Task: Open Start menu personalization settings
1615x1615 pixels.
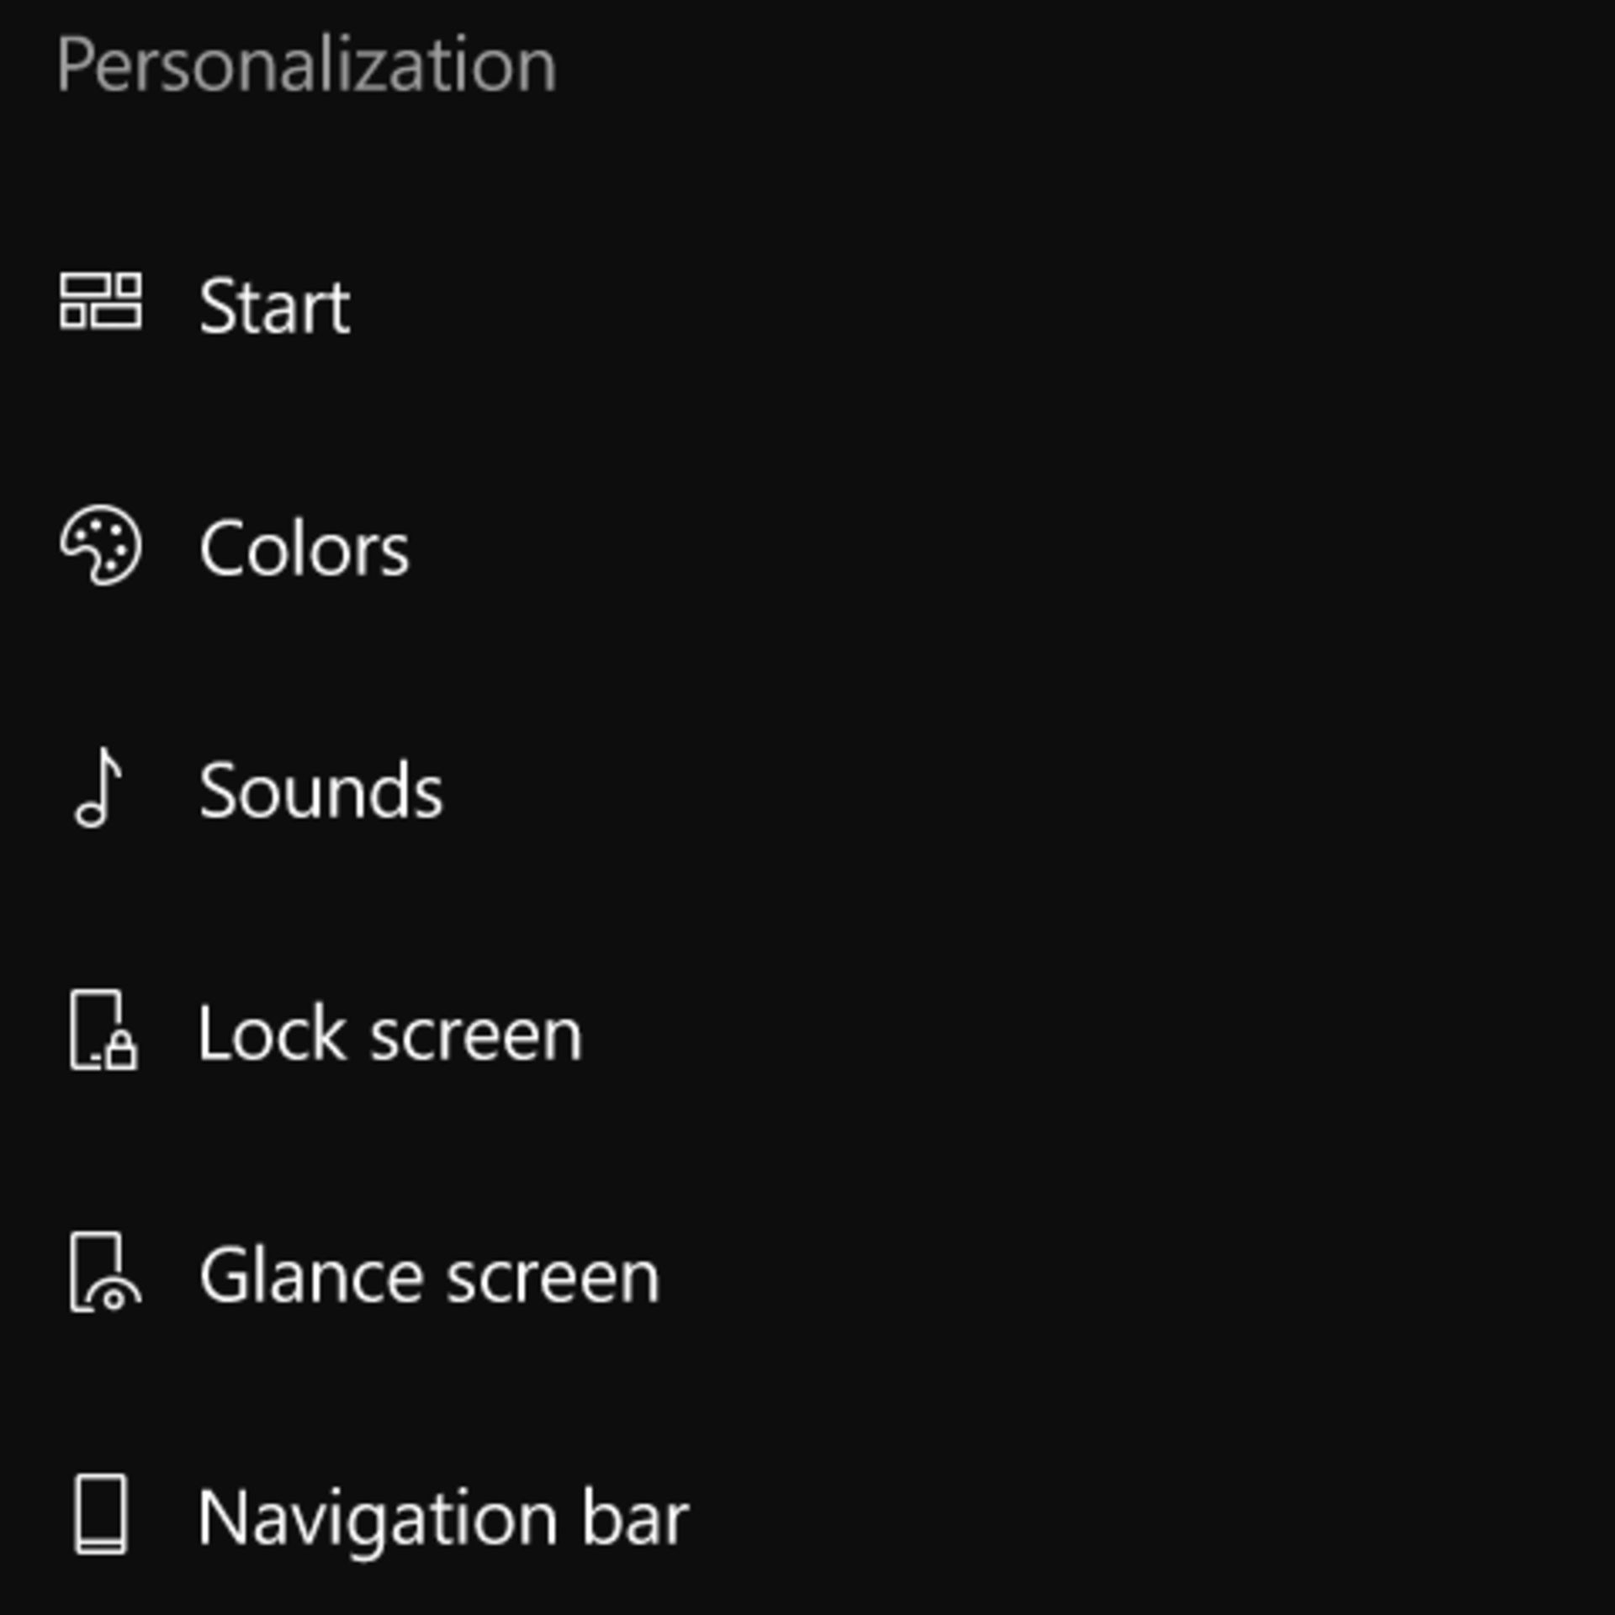Action: point(274,307)
